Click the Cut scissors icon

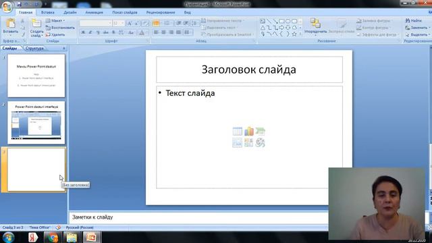[23, 21]
